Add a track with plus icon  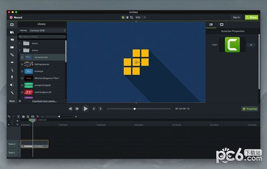click(17, 121)
